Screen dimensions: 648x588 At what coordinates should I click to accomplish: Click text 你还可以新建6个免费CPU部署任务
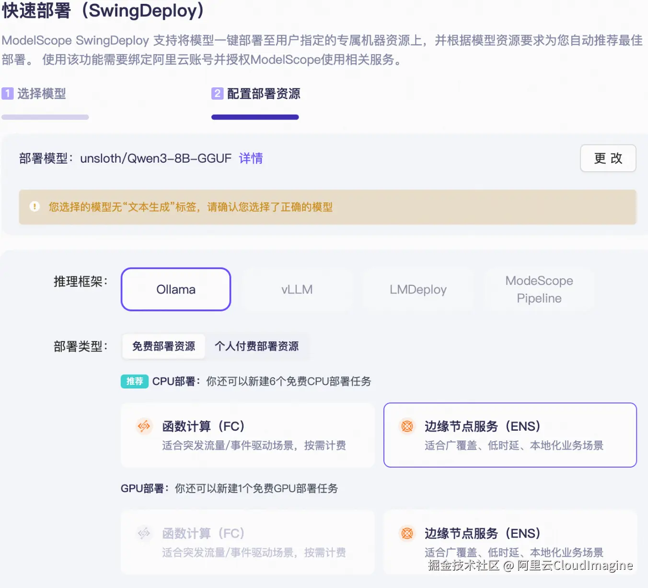point(289,381)
